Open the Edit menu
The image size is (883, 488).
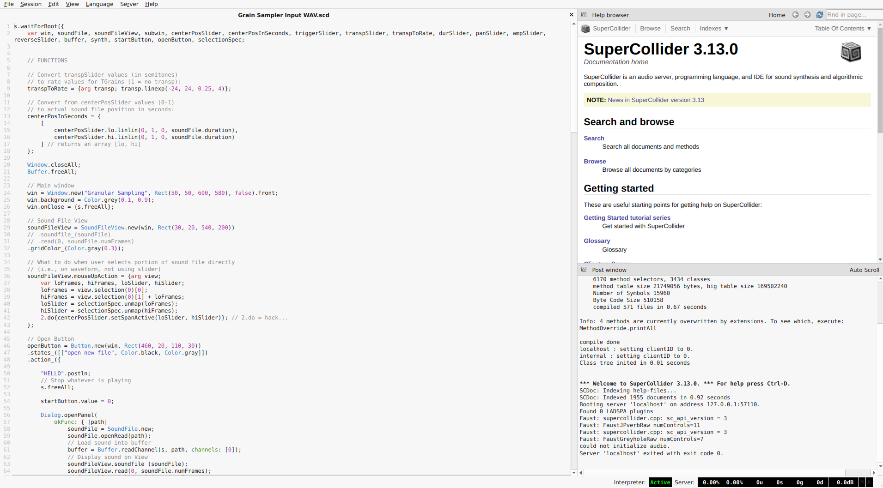click(x=54, y=4)
